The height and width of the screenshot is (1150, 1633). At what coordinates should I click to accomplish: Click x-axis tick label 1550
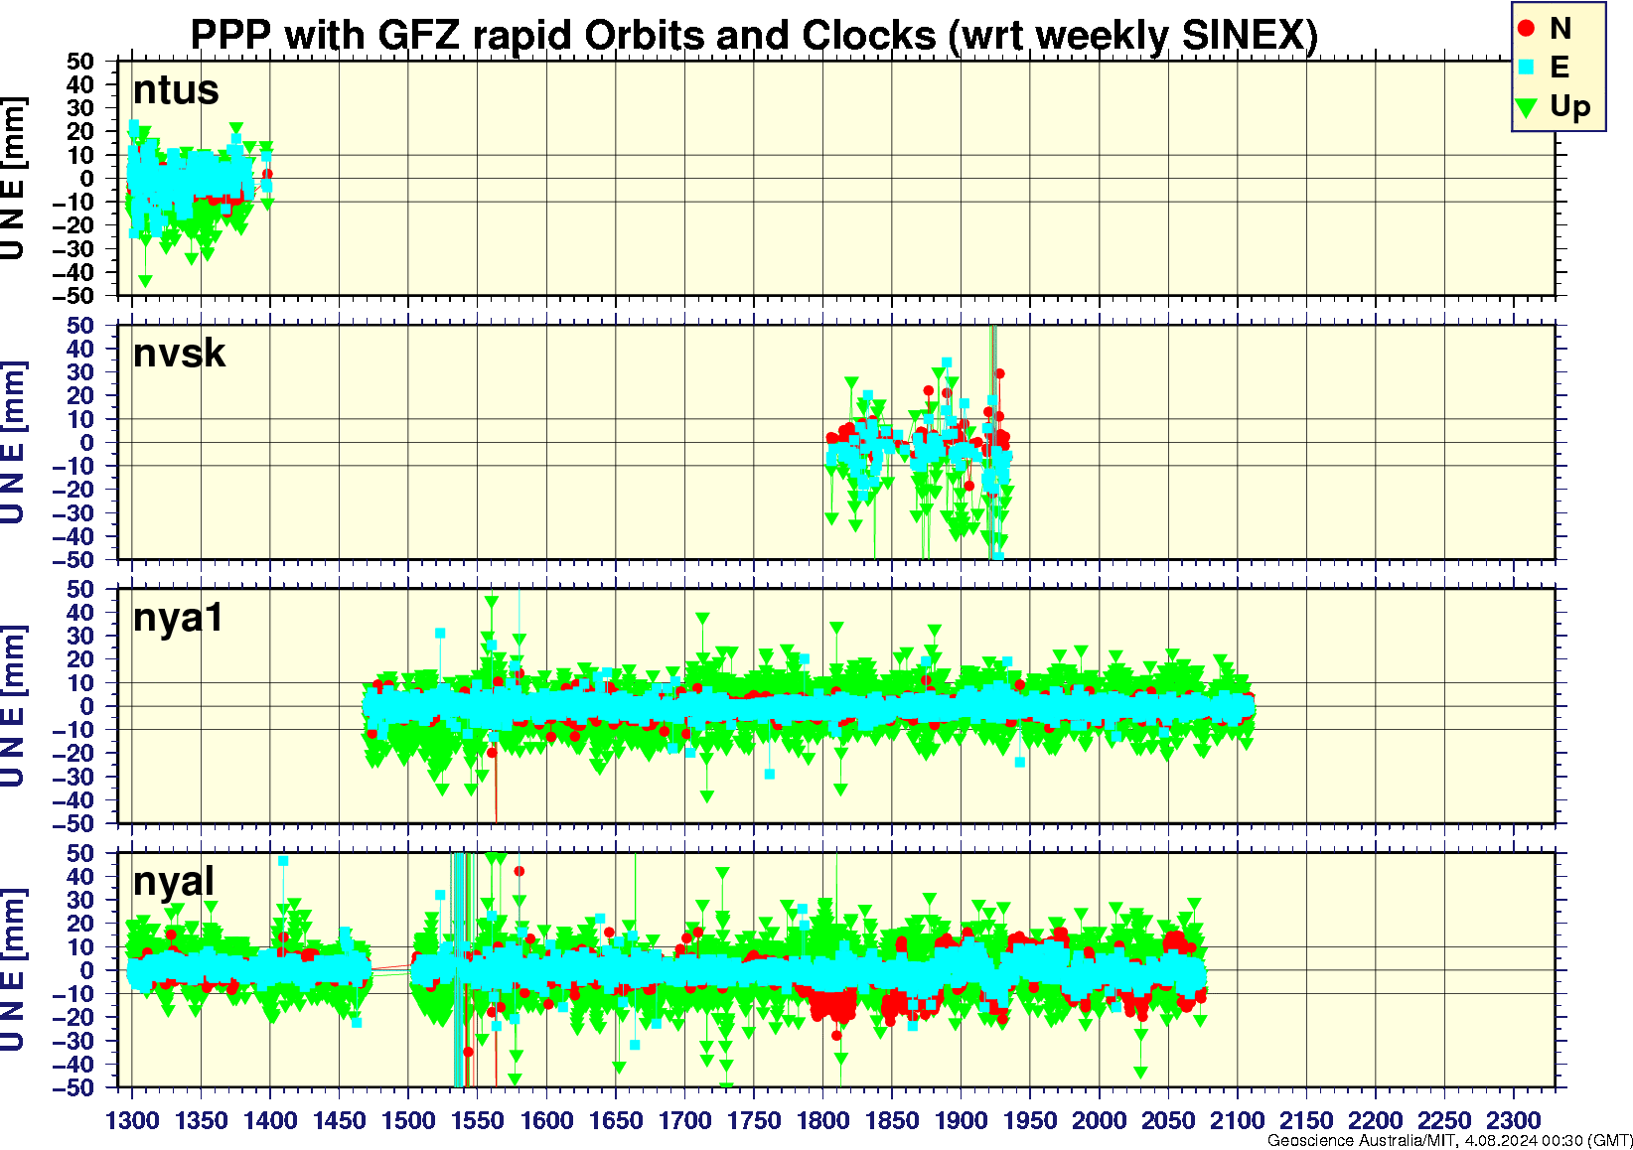478,1120
